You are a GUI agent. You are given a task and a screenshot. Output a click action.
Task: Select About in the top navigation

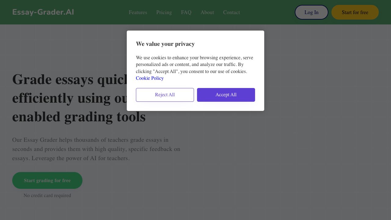[207, 12]
